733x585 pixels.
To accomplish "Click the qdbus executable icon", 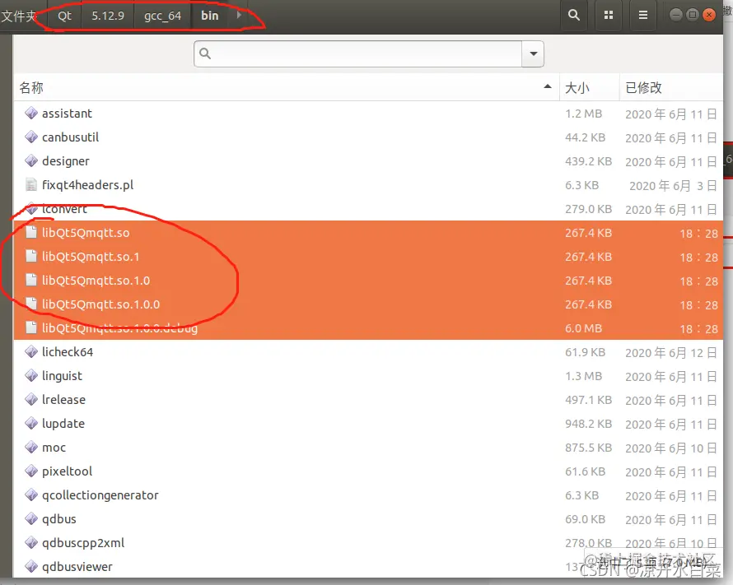I will (31, 518).
